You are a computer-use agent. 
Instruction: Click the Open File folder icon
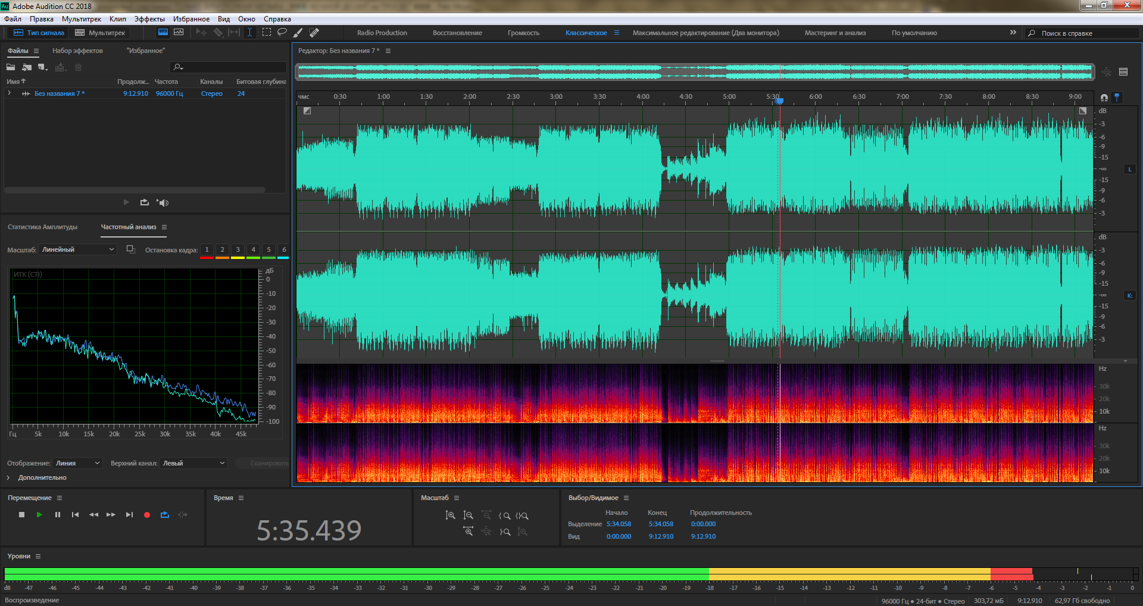coord(11,67)
